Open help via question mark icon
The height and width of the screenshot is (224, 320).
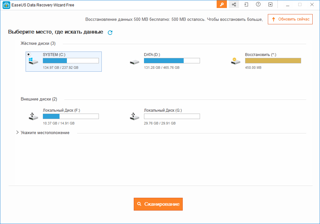pyautogui.click(x=258, y=4)
